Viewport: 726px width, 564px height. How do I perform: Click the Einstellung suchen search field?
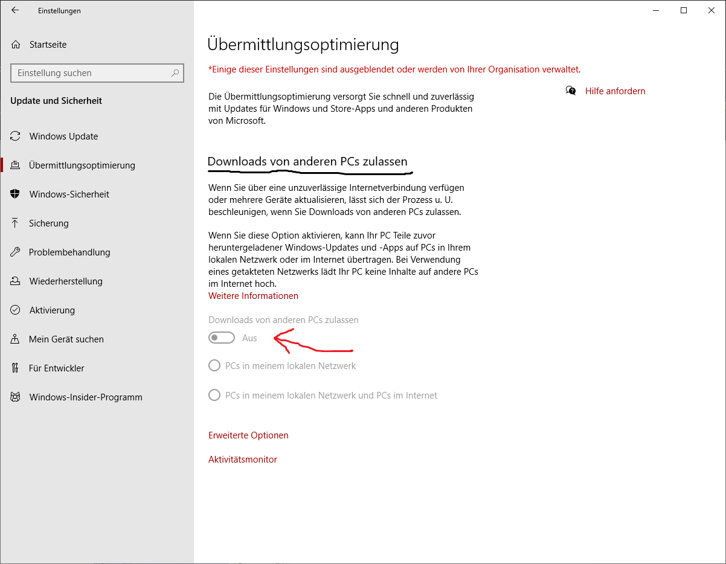coord(91,73)
